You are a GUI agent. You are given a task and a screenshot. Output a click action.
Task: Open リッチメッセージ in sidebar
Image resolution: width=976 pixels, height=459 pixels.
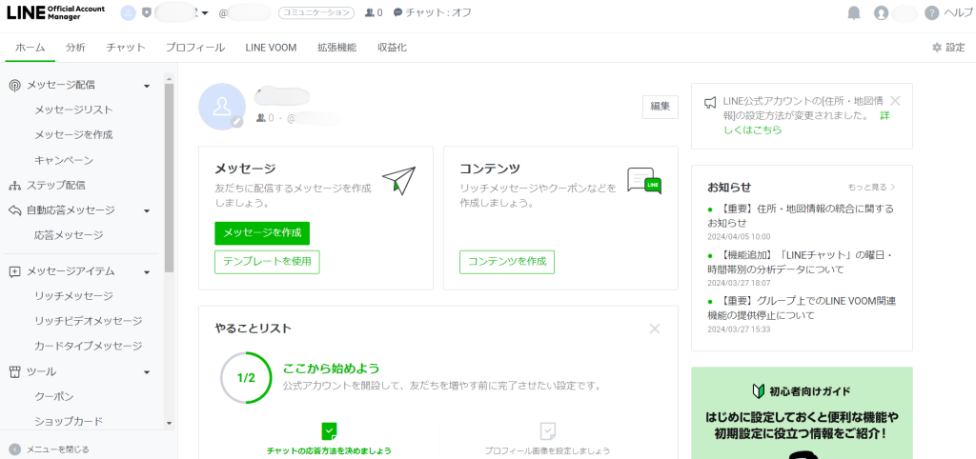coord(73,296)
